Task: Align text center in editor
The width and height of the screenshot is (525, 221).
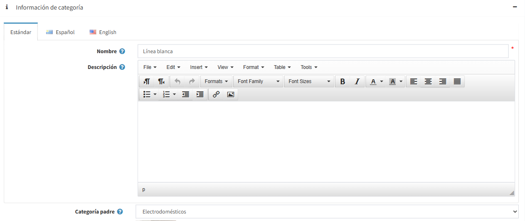Action: (x=428, y=81)
